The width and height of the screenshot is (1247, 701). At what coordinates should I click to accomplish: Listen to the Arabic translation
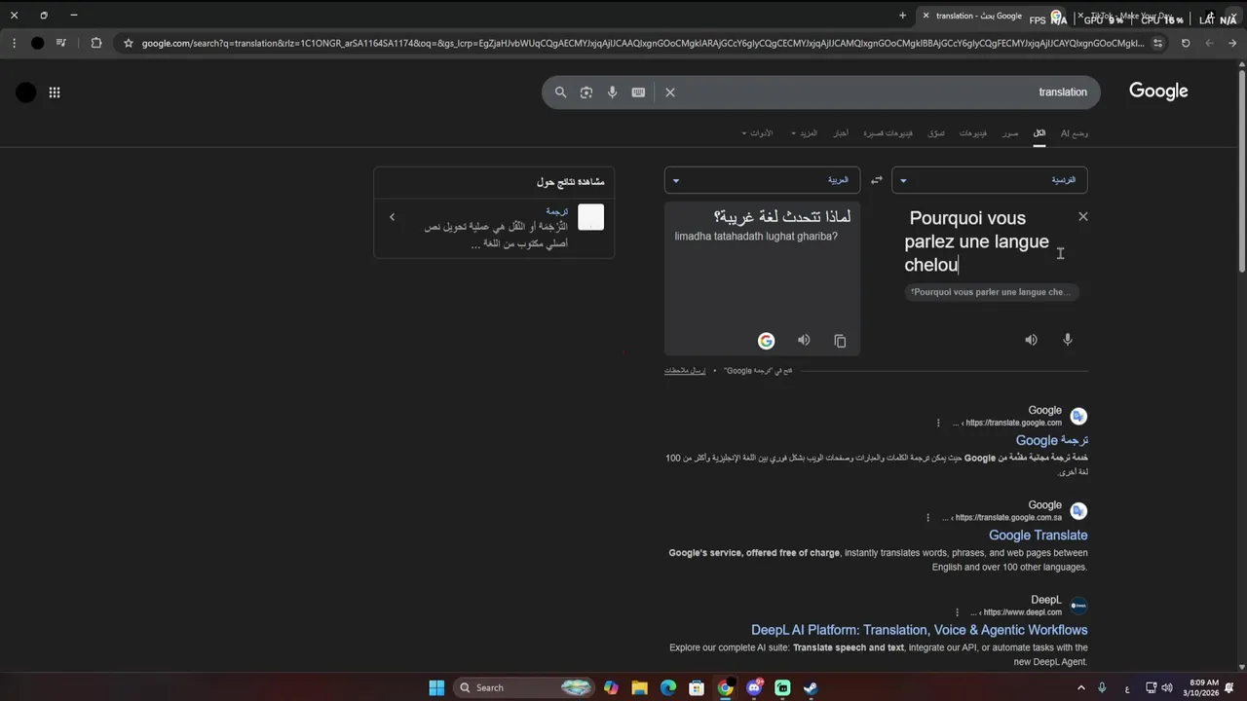click(x=804, y=340)
